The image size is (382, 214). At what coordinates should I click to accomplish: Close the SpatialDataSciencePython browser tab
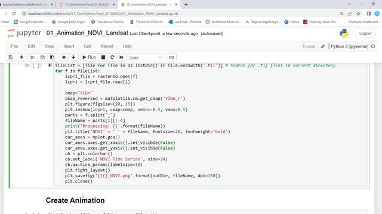click(52, 4)
